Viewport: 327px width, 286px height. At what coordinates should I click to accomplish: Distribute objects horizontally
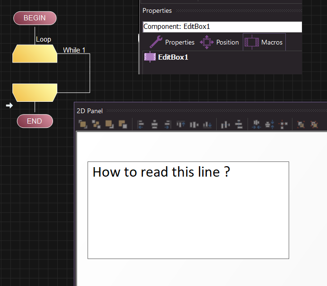pos(225,125)
